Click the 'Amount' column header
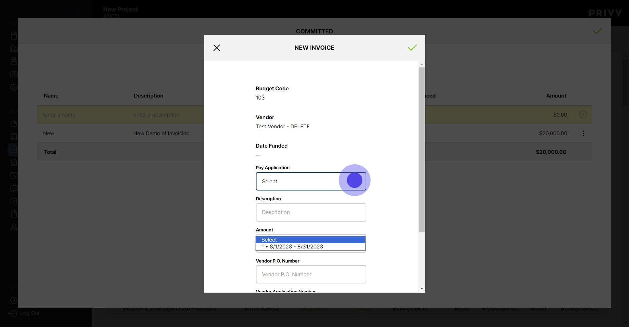 (x=556, y=96)
